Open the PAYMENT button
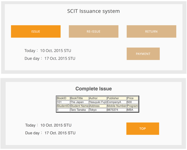 pos(143,54)
